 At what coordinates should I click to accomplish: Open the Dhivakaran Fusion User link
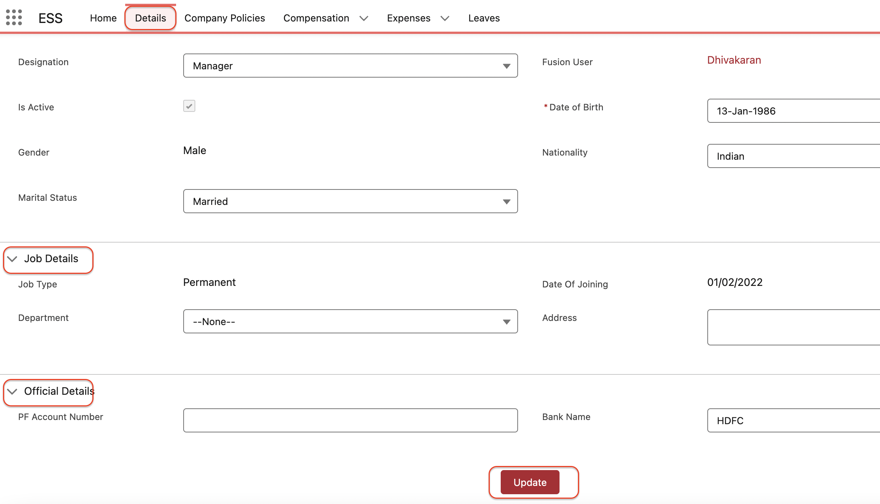[x=734, y=60]
